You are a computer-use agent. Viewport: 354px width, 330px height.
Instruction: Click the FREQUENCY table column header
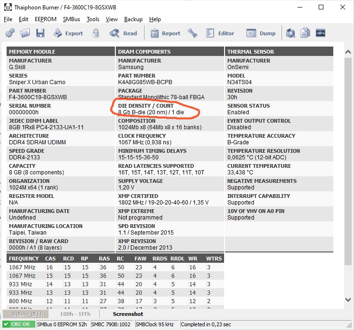[24, 259]
